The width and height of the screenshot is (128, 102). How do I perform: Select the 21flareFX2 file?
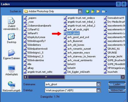[32, 29]
